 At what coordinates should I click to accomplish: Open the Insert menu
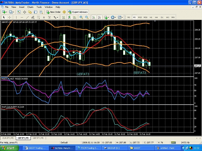pos(22,7)
